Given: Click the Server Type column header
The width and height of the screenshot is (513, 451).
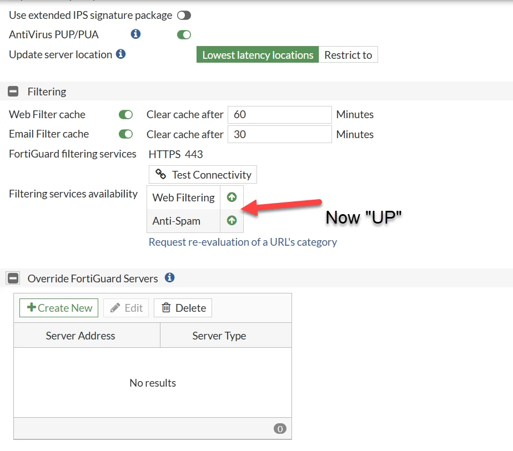Looking at the screenshot, I should 226,336.
